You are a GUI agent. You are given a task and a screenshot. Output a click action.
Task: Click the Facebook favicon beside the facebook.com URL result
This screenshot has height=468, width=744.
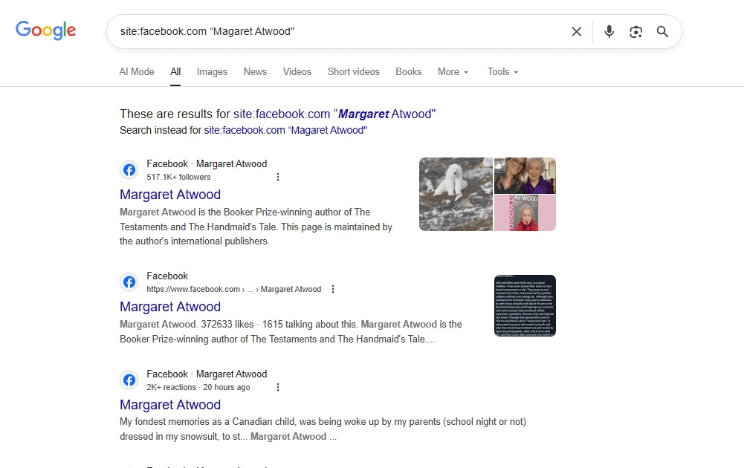click(x=129, y=282)
